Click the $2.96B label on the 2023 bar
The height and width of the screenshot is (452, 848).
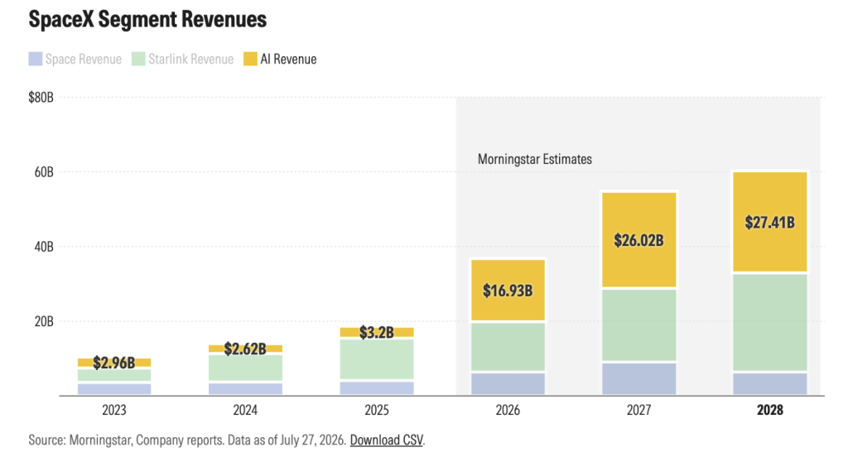(114, 363)
